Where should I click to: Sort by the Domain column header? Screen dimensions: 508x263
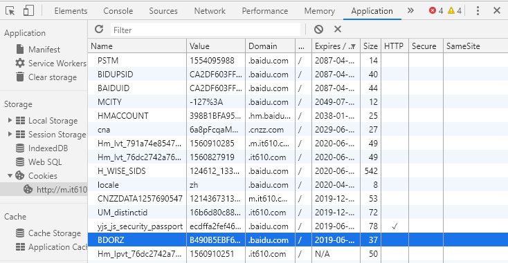coord(270,46)
